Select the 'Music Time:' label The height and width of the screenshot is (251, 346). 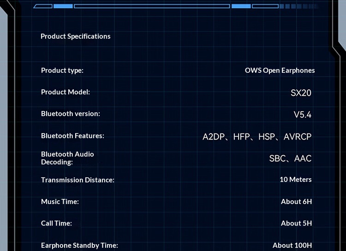pyautogui.click(x=60, y=202)
